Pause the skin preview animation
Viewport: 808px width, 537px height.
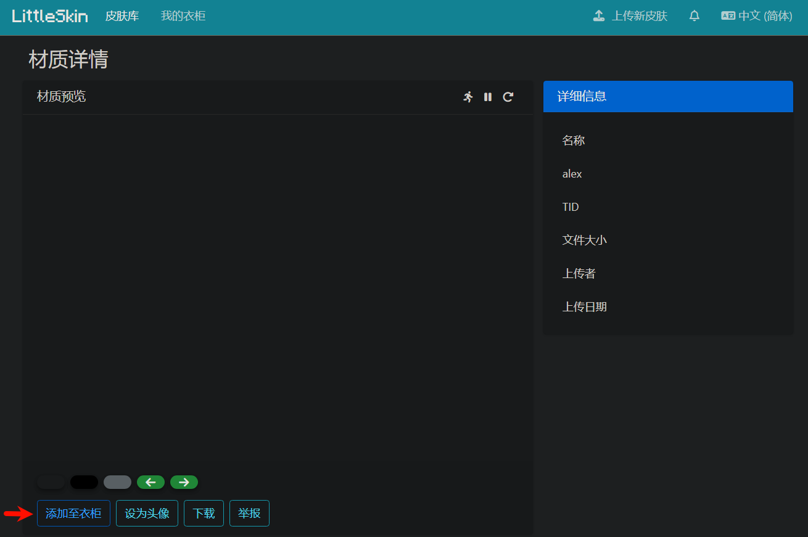click(488, 97)
